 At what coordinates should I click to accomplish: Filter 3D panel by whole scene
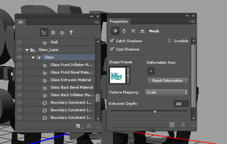44,32
